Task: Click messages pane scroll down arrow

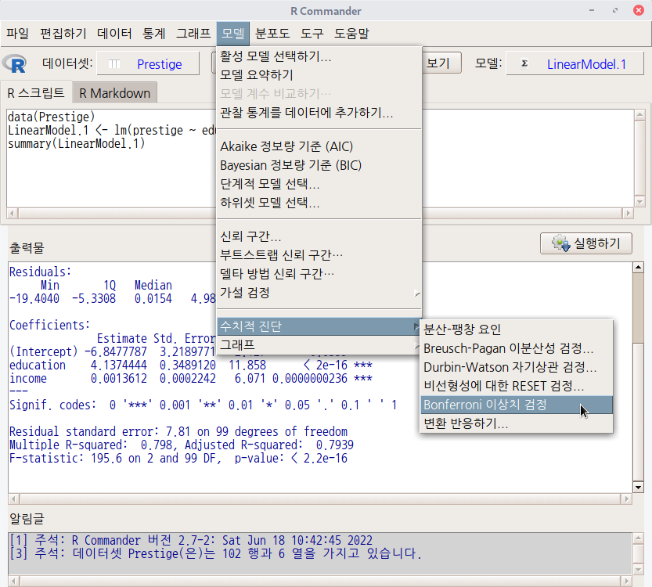Action: 639,570
